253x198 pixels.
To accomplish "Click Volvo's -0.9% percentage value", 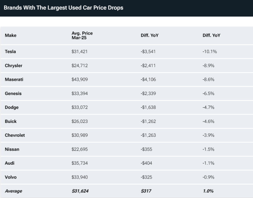I will pos(209,177).
